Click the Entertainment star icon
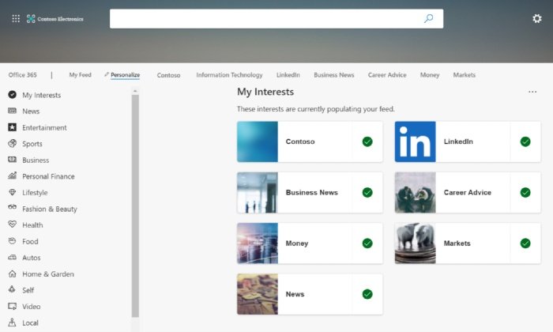The image size is (553, 332). tap(13, 127)
